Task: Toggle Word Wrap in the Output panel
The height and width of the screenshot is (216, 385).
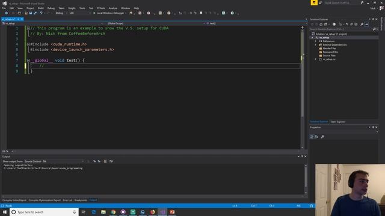Action: pos(111,161)
